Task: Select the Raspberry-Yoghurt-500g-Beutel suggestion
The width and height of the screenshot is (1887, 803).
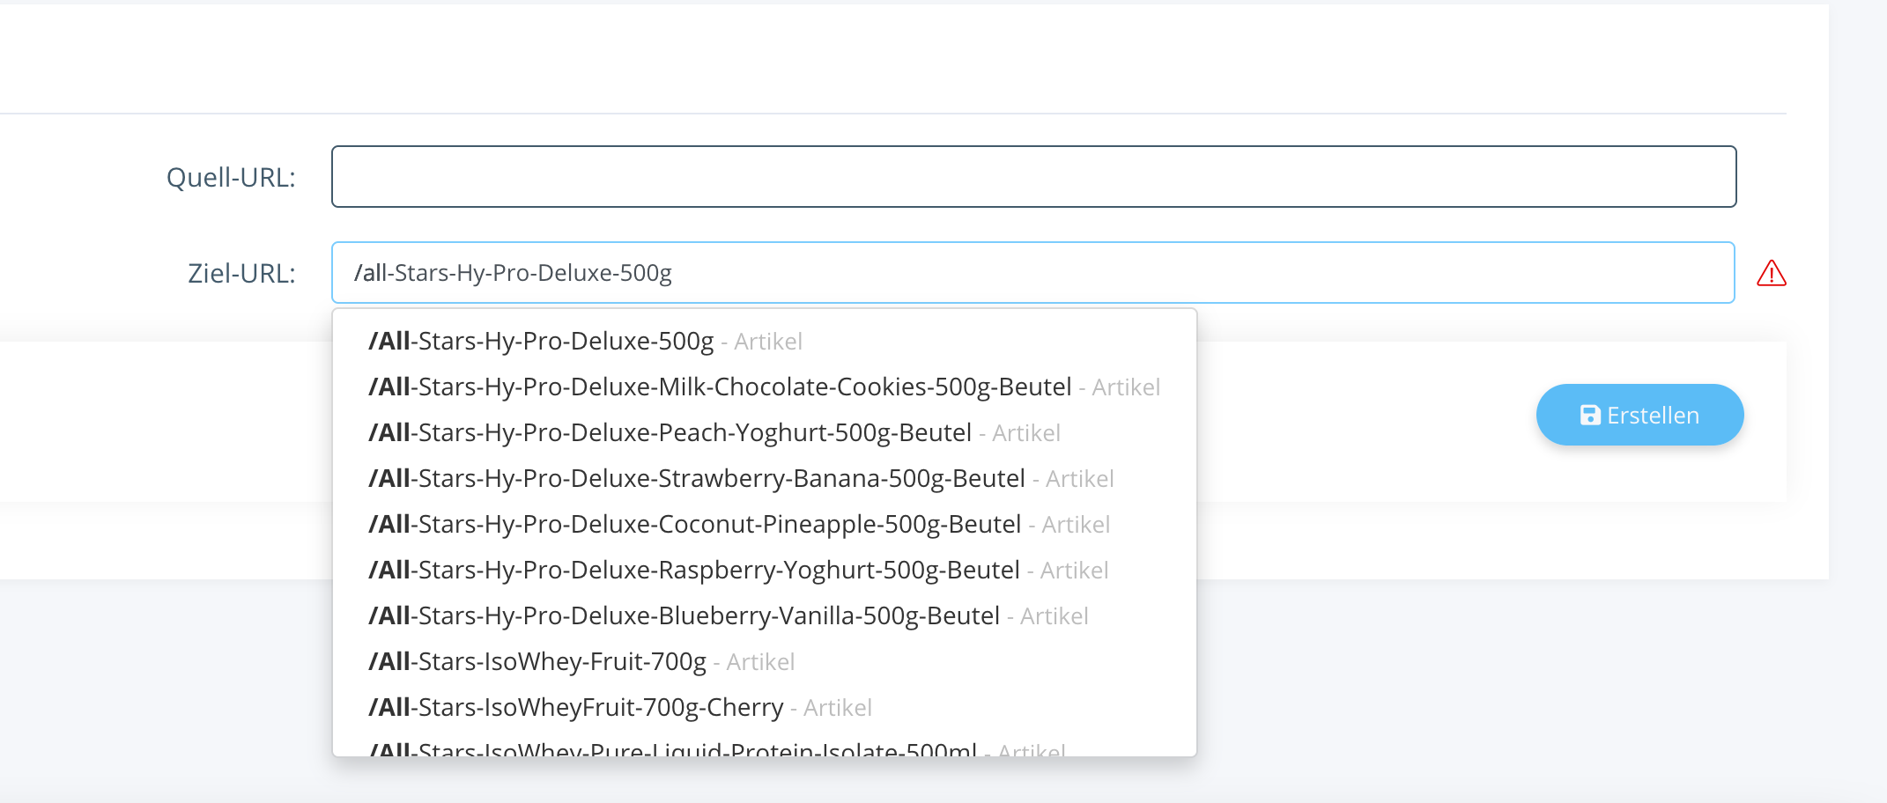Action: [x=764, y=571]
